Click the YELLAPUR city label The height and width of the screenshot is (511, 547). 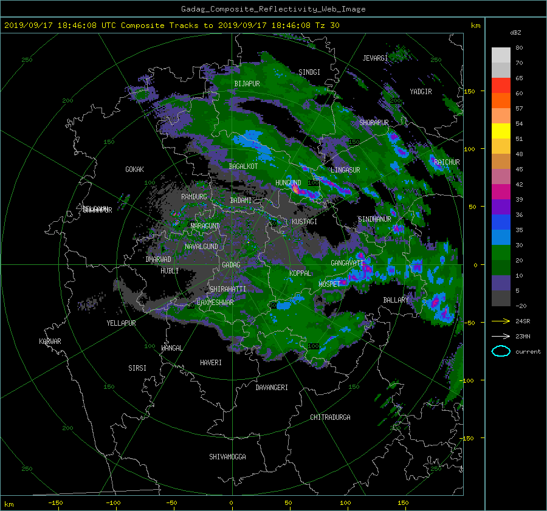(121, 323)
